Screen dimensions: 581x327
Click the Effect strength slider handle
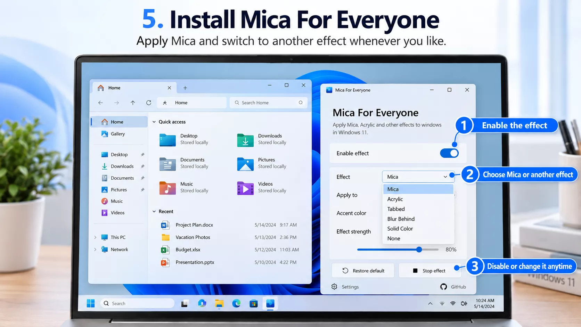(419, 250)
